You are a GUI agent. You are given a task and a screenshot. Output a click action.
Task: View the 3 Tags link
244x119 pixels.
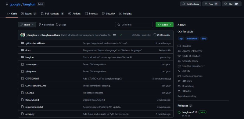[x=61, y=25]
